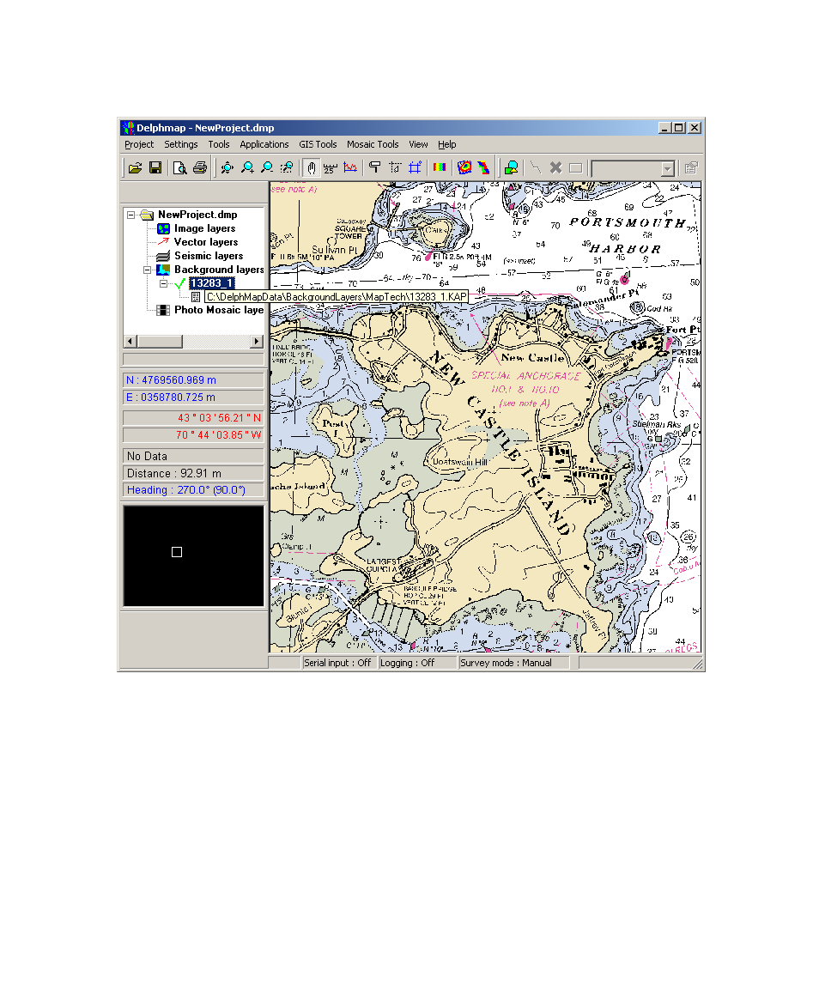Click the northing value N : 4769560.969 m
Image resolution: width=819 pixels, height=995 pixels.
[x=193, y=380]
